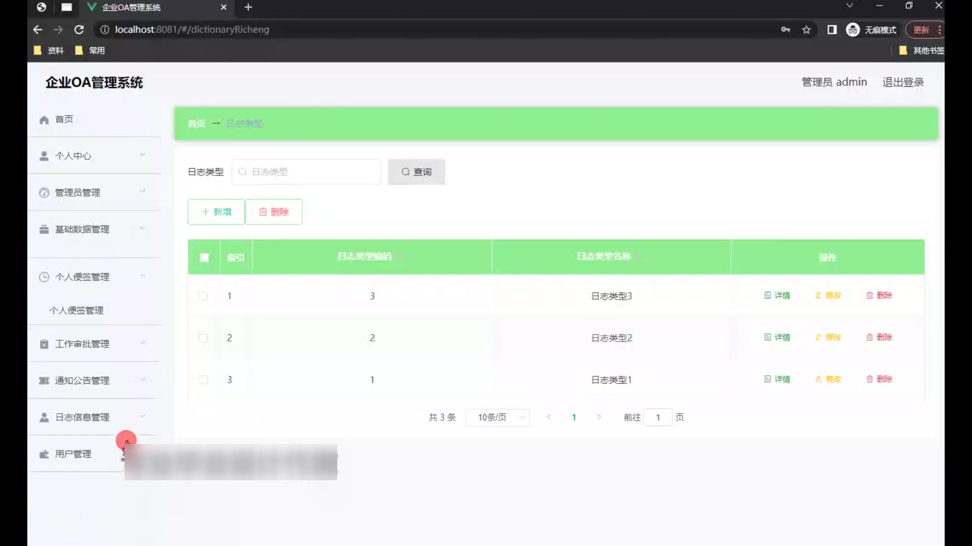The width and height of the screenshot is (972, 546).
Task: Open the 个人便签管理 submenu item
Action: coord(76,310)
